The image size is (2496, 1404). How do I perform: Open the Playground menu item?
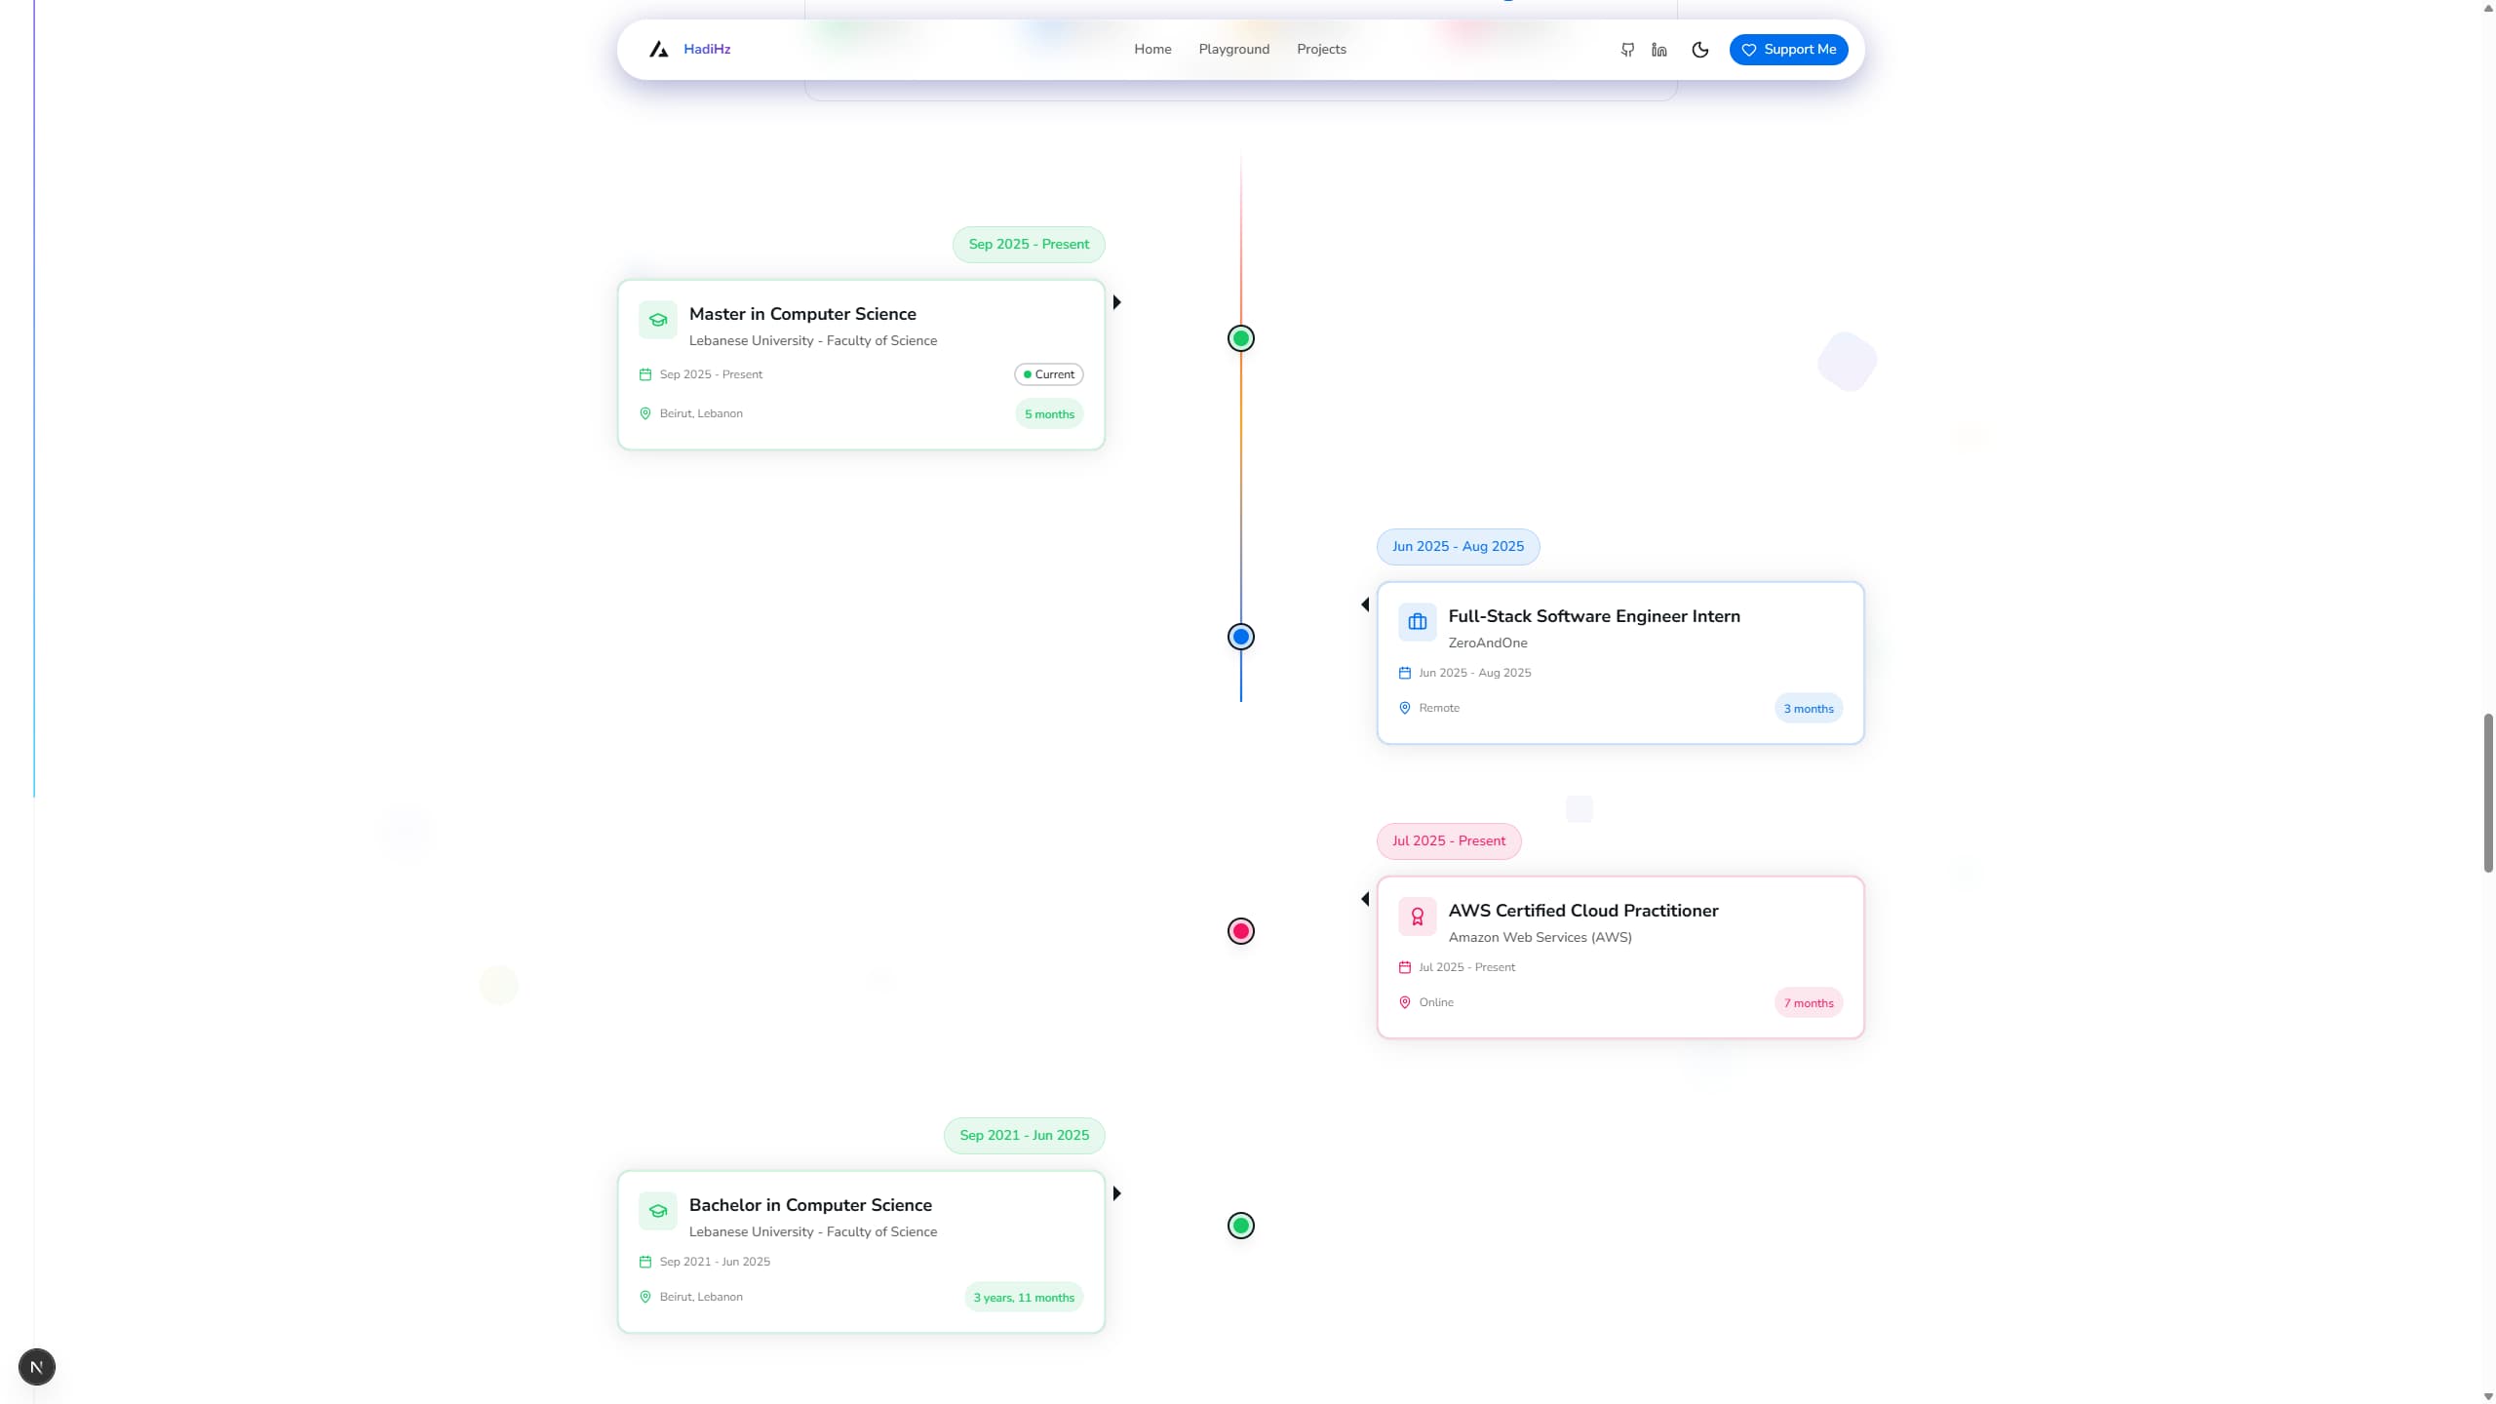coord(1233,49)
